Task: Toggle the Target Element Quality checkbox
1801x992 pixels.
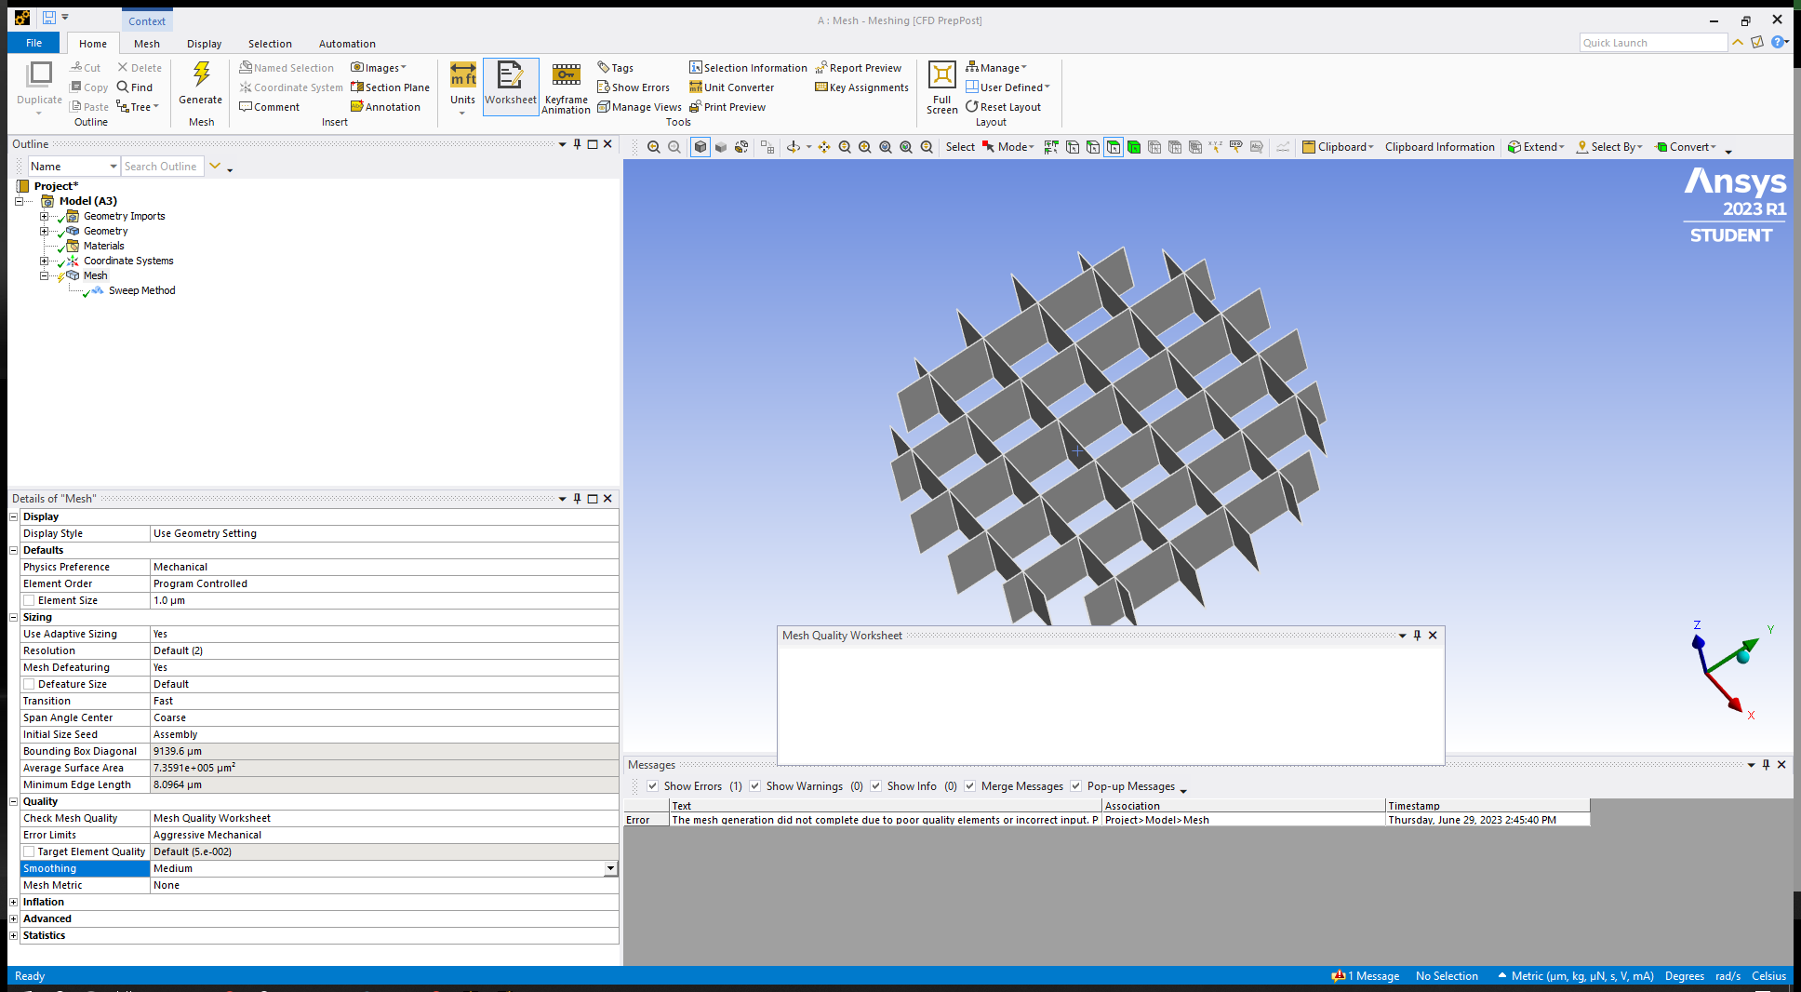Action: pyautogui.click(x=29, y=851)
